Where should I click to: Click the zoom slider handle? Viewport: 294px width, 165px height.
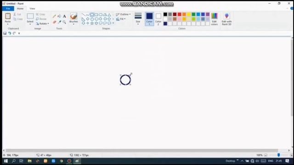(x=279, y=155)
